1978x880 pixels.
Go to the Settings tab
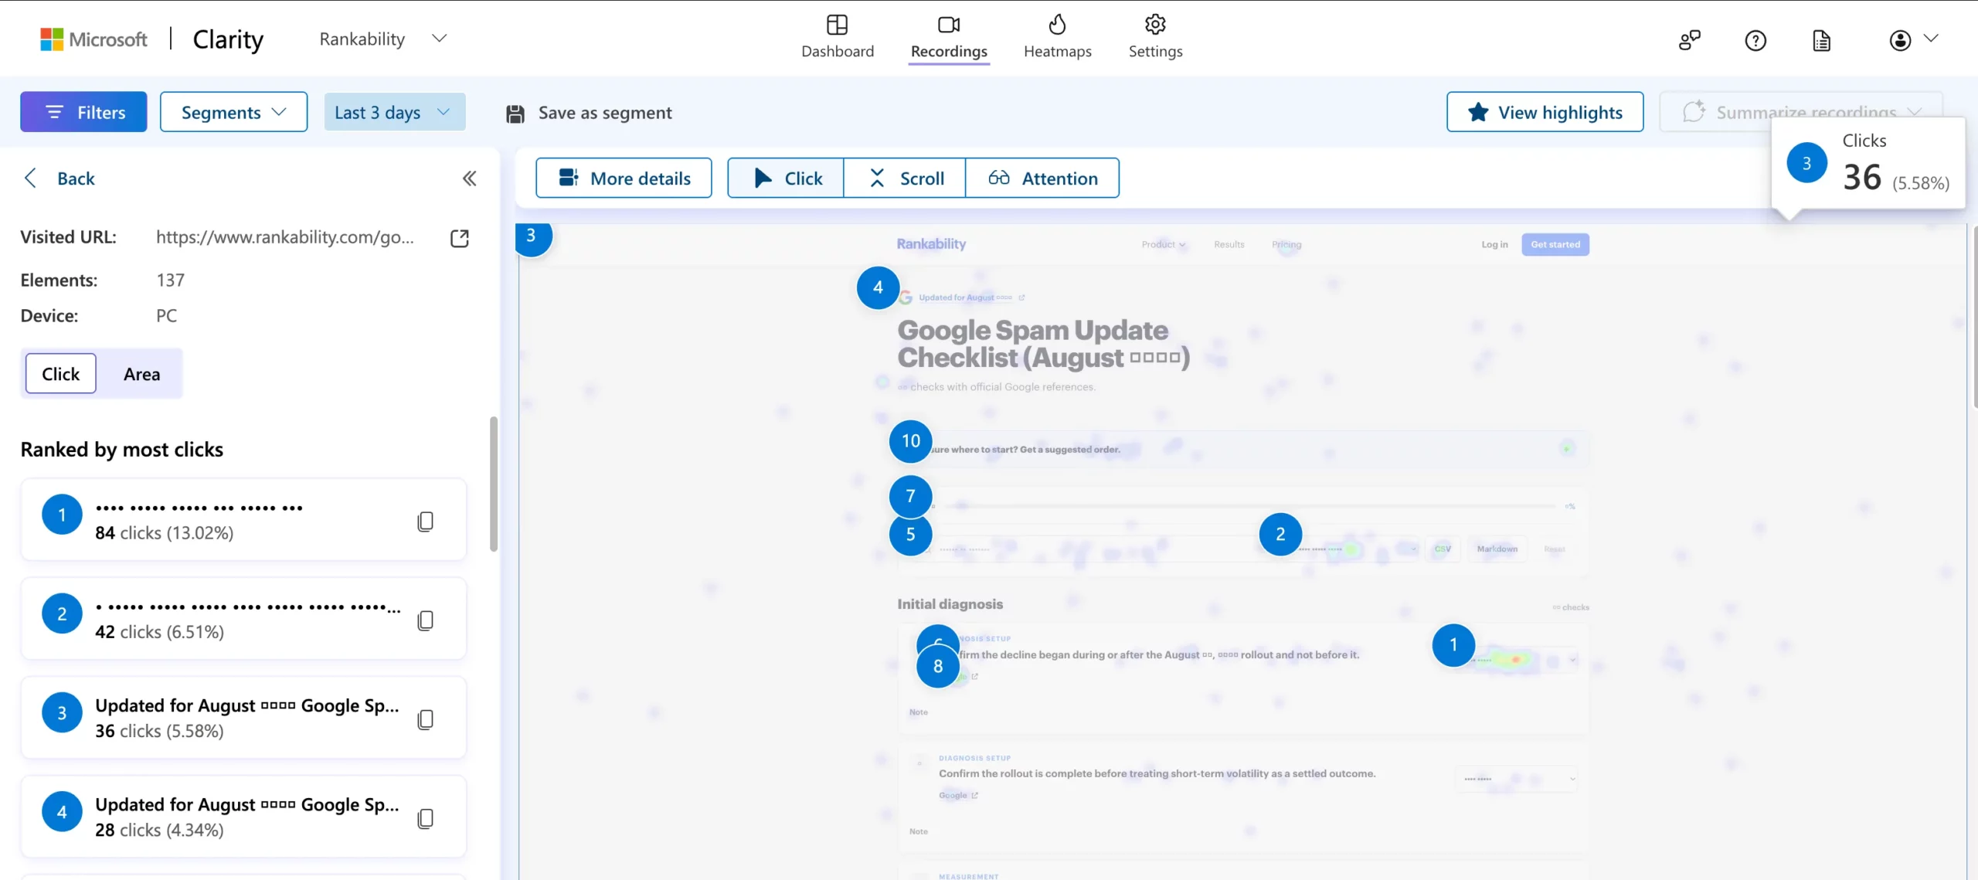tap(1155, 37)
